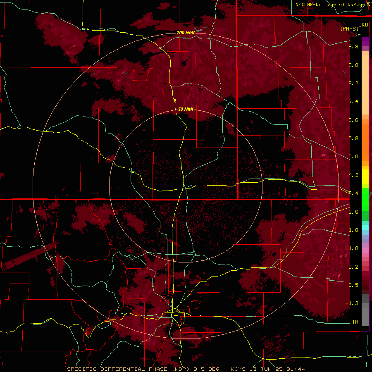372x372 pixels.
Task: Click the -1.3 scale value
Action: click(352, 303)
